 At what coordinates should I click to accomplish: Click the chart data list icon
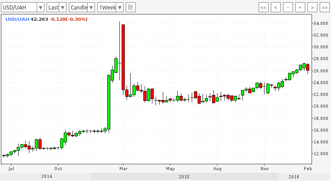coord(131,7)
